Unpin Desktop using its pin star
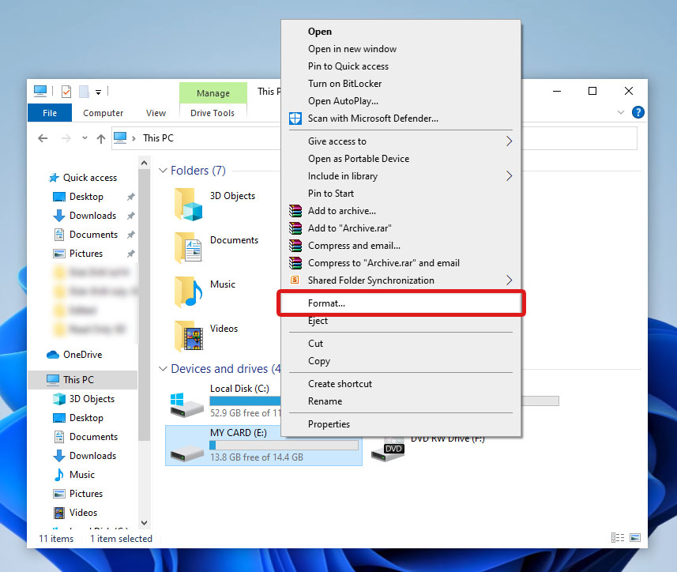Viewport: 677px width, 572px height. click(130, 196)
